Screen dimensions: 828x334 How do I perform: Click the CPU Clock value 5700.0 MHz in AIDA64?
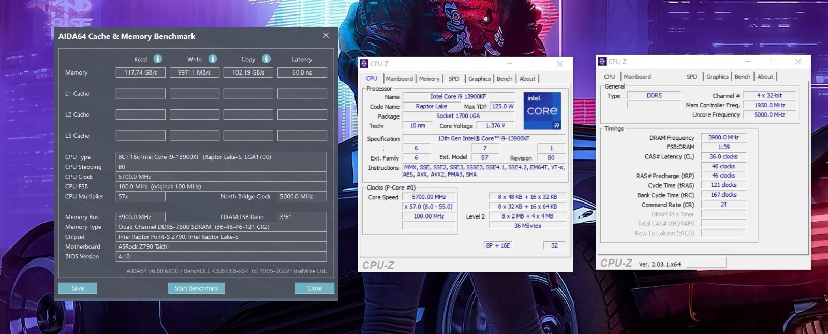point(221,177)
